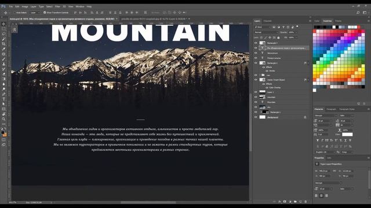Image resolution: width=371 pixels, height=208 pixels.
Task: Click the create new layer icon
Action: click(300, 202)
